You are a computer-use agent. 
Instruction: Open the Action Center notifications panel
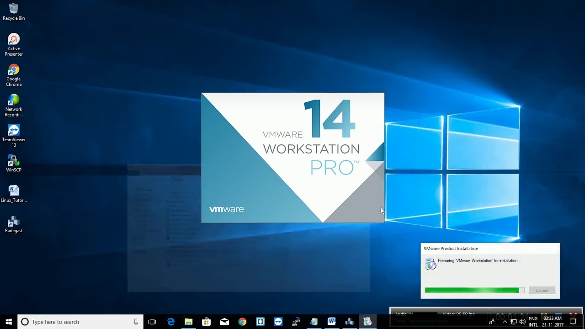(x=573, y=322)
